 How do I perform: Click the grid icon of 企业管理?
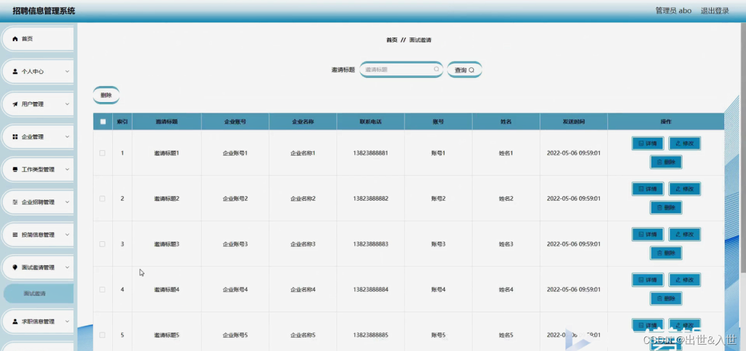(x=16, y=137)
